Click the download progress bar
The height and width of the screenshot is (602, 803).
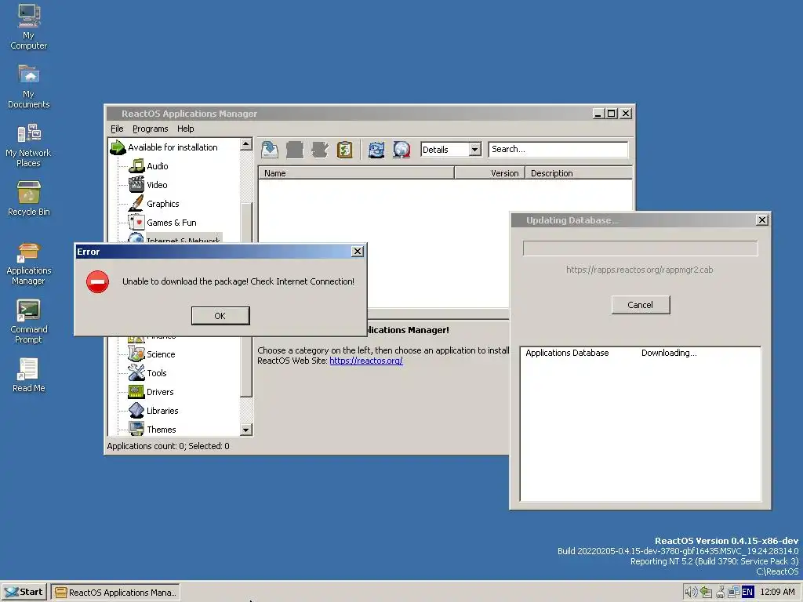click(640, 248)
